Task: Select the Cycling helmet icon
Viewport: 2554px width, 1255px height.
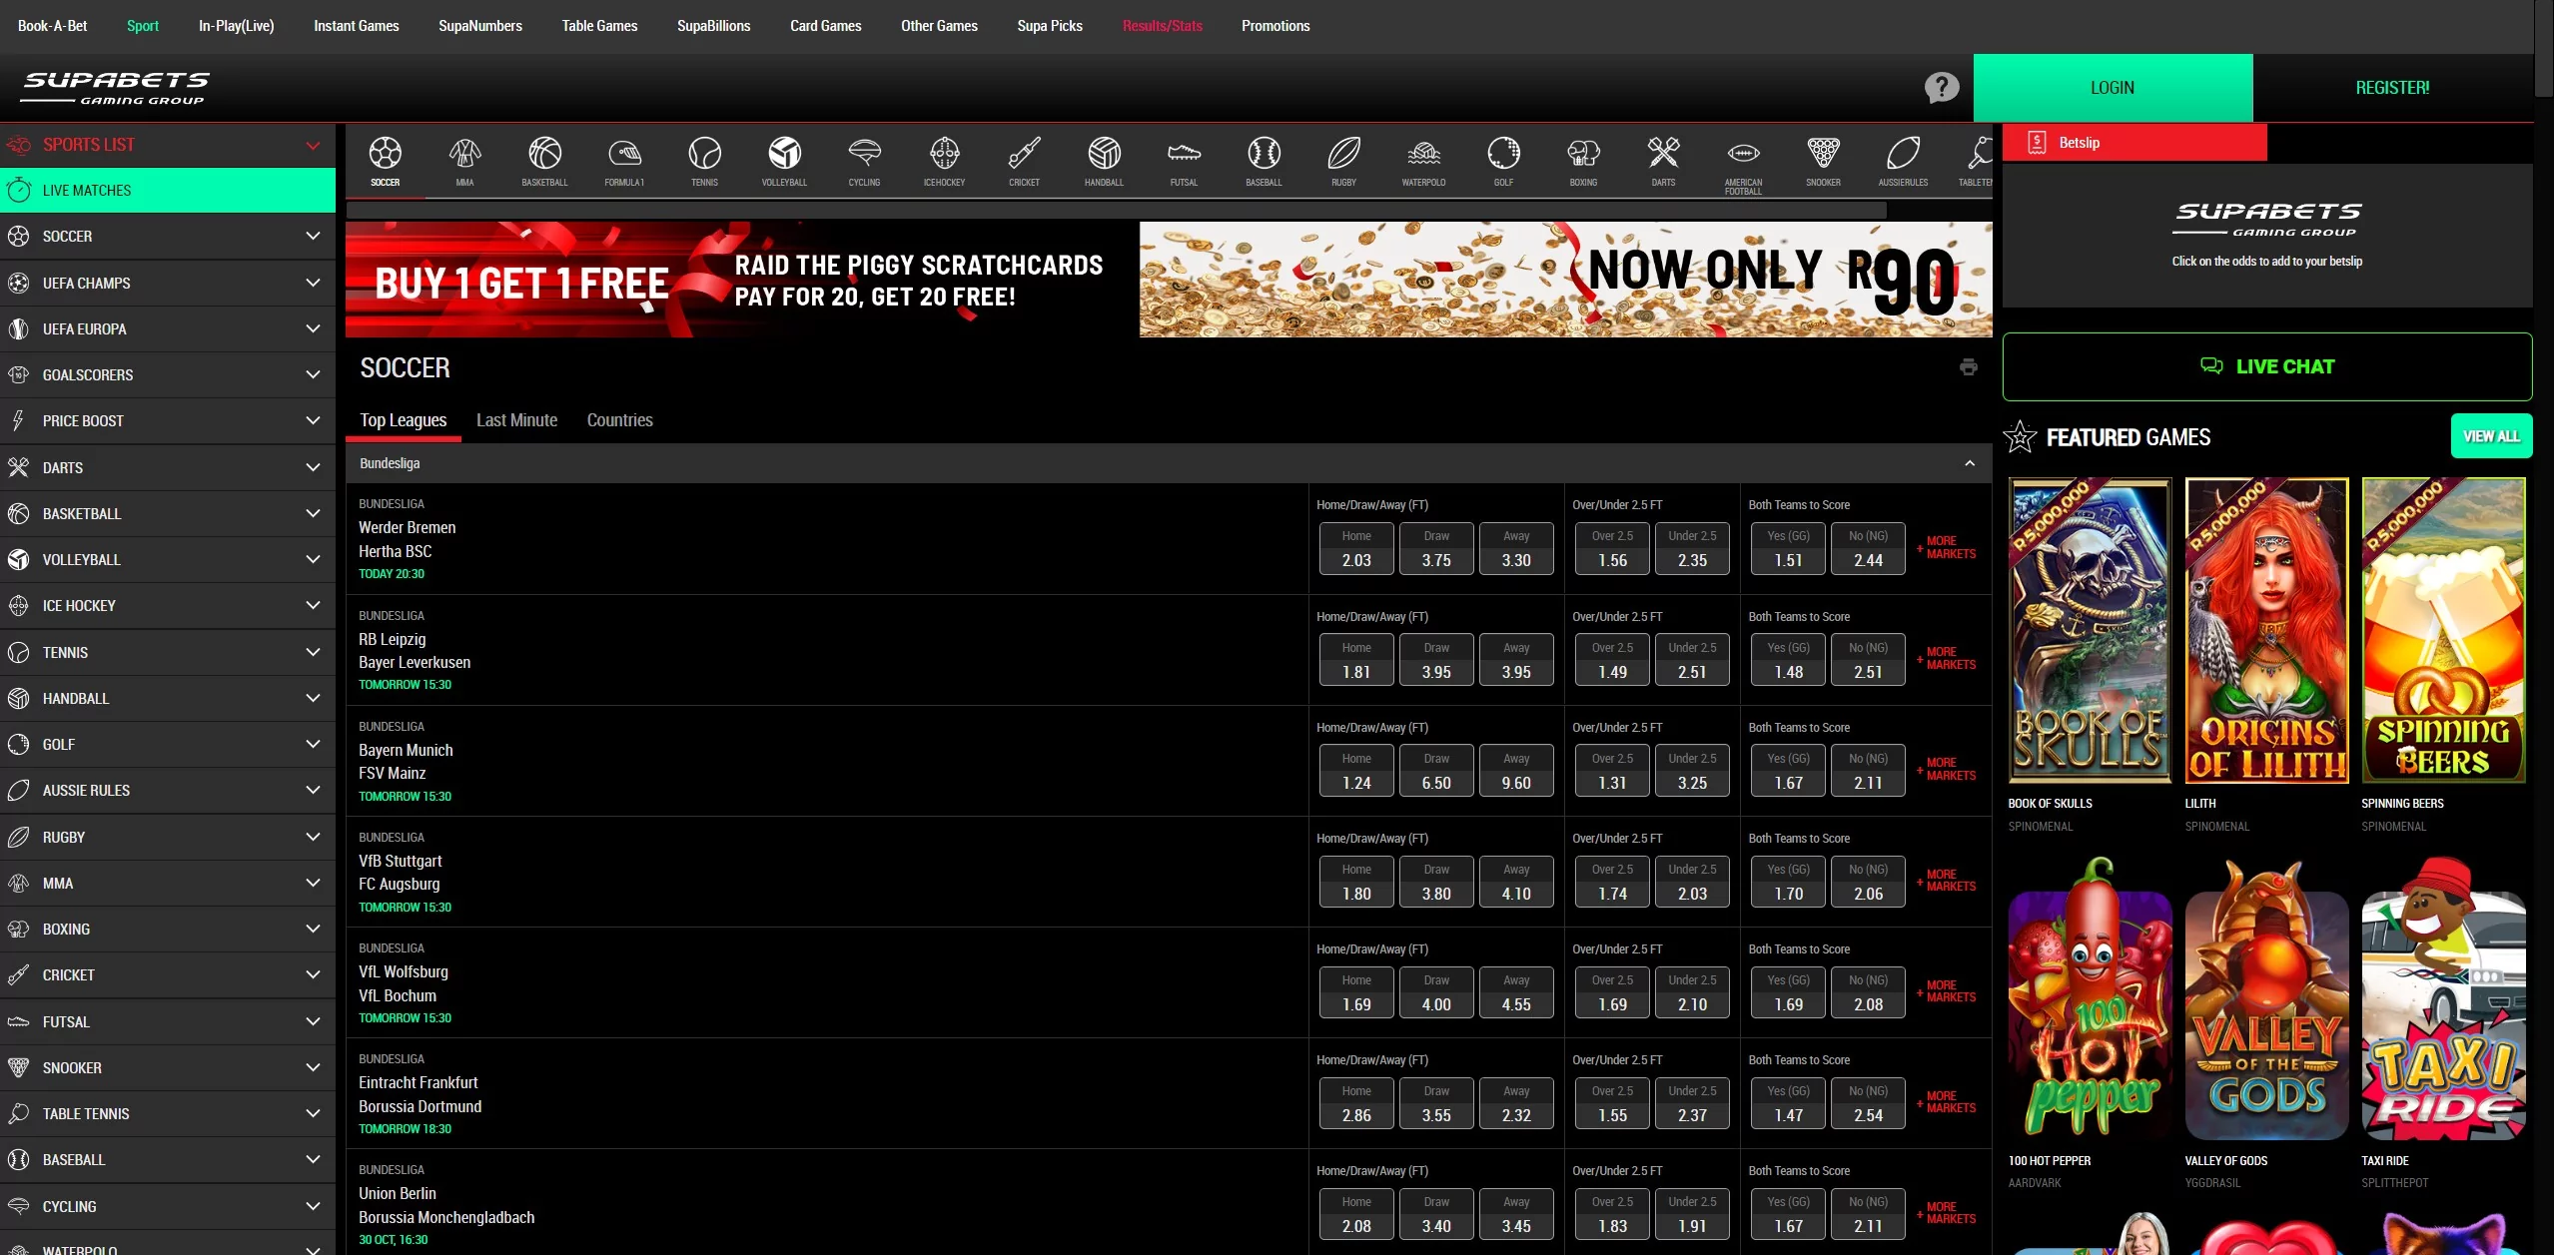Action: (864, 154)
